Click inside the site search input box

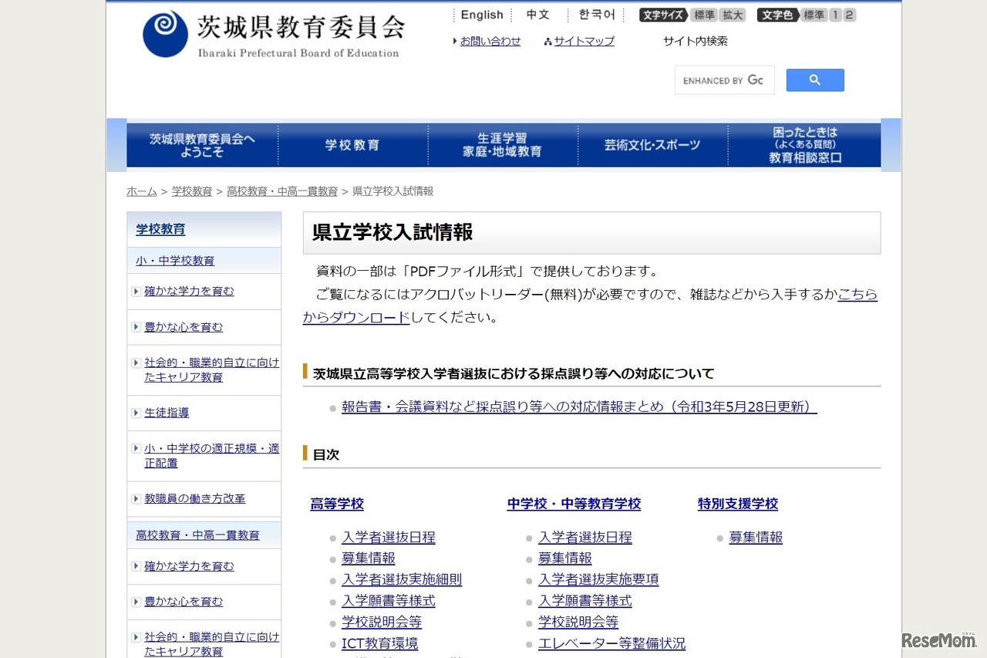723,79
